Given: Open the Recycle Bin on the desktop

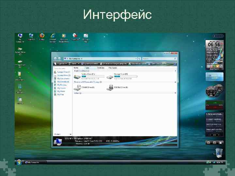Looking at the screenshot, I should [219, 153].
